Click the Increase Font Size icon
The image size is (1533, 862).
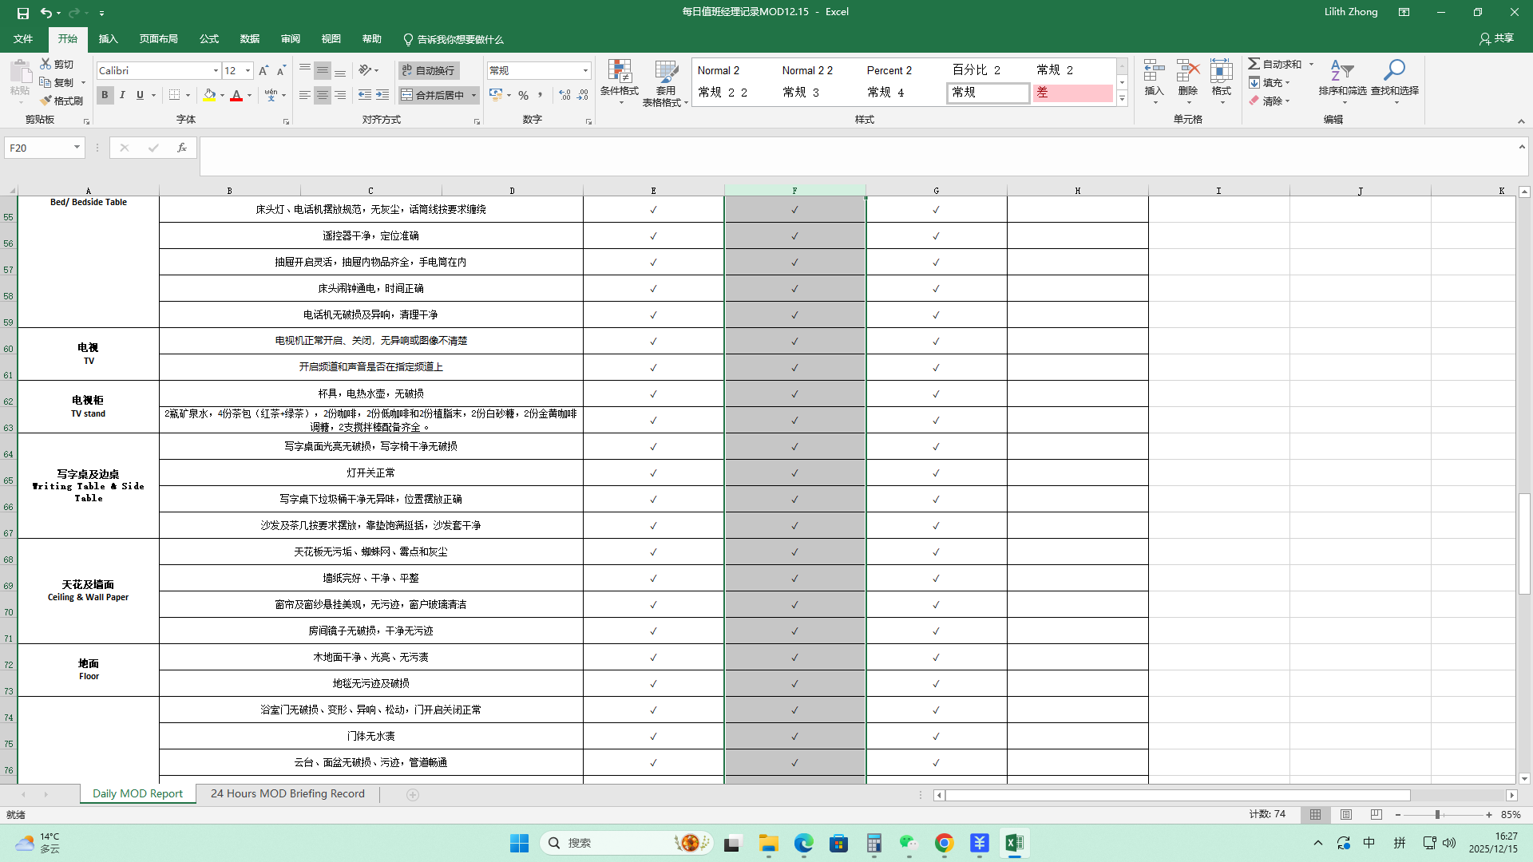click(263, 70)
